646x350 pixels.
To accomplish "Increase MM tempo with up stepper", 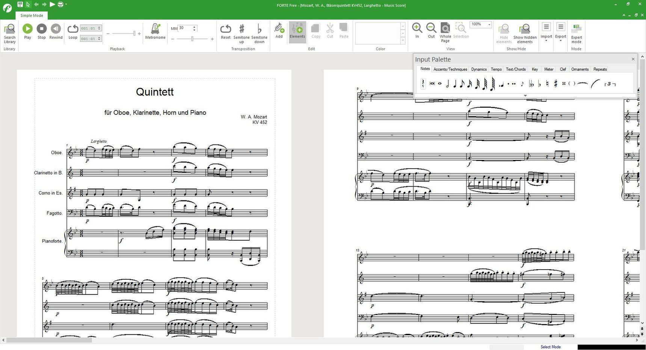I will 195,27.
